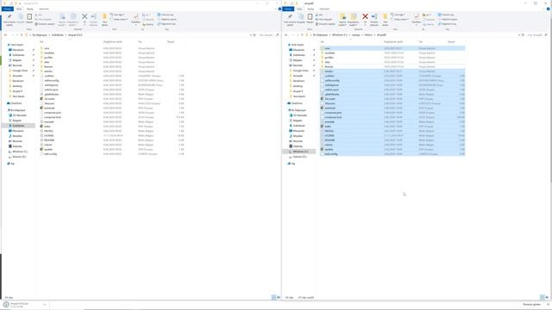Go up one folder in drupal8 window
Viewport: 552px width, 310px height.
302,35
